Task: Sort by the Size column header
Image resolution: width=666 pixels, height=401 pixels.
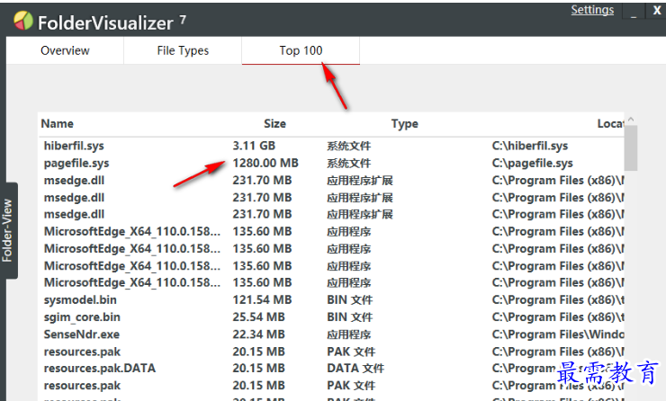Action: click(x=274, y=123)
